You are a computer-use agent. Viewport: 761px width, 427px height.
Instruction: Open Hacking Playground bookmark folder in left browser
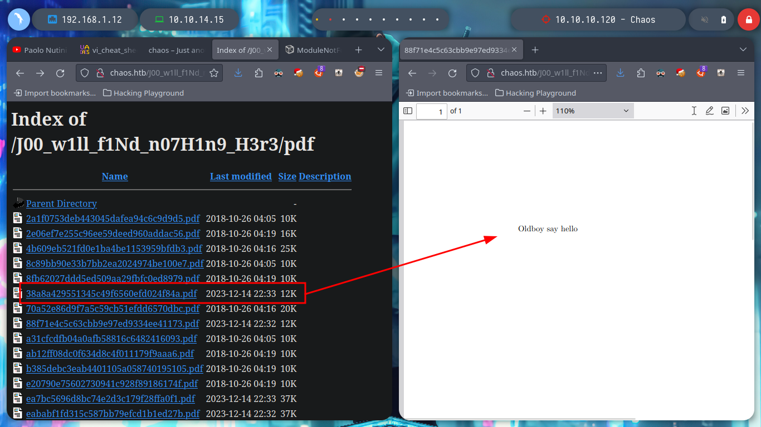(144, 93)
